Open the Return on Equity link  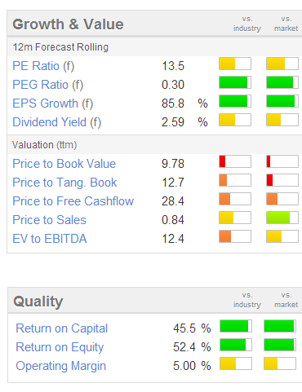(x=60, y=347)
